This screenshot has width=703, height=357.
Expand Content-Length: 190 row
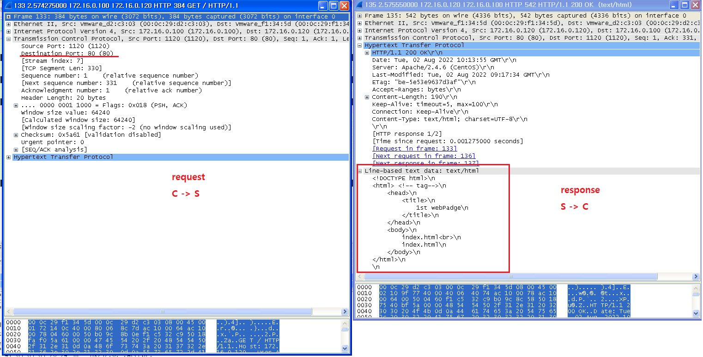click(x=367, y=97)
